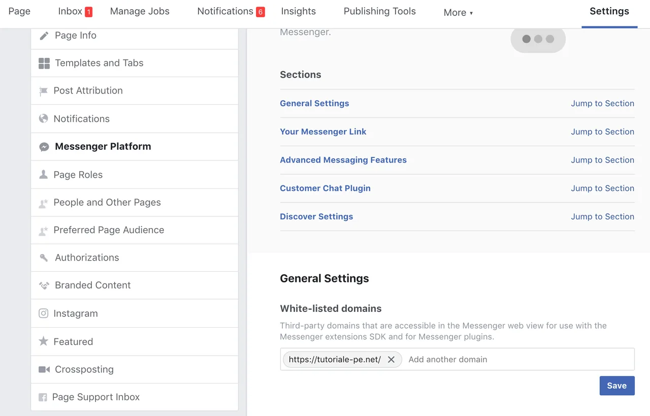Click the star icon beside Featured
The width and height of the screenshot is (650, 416).
tap(44, 341)
